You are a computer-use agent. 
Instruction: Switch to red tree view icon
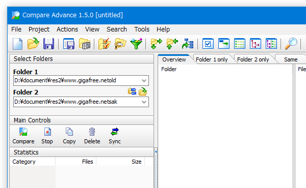click(256, 44)
